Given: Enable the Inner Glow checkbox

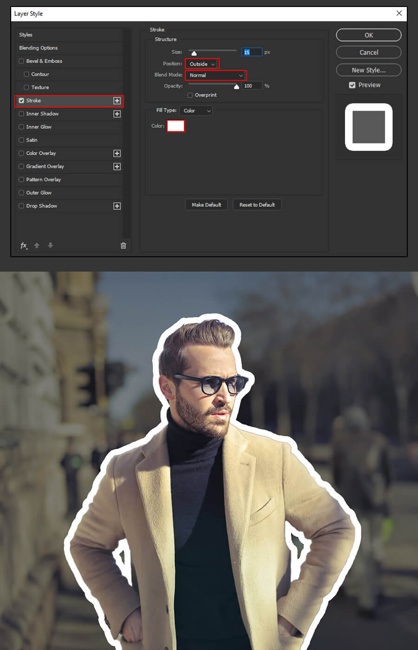Looking at the screenshot, I should (21, 127).
